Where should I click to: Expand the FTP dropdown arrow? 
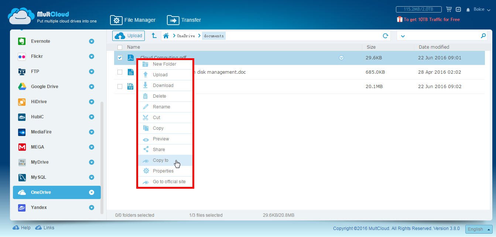pyautogui.click(x=92, y=72)
